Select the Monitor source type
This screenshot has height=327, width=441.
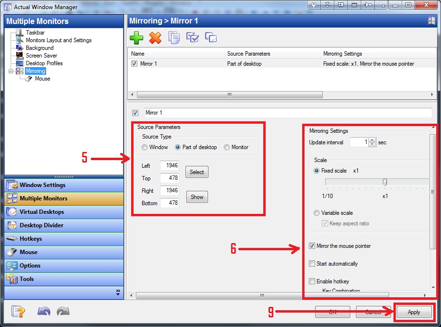tap(227, 147)
